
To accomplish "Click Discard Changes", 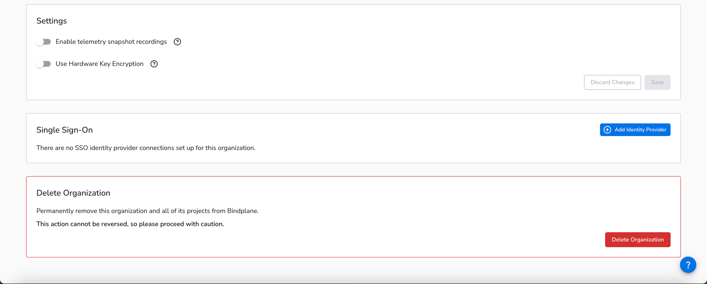I will click(x=612, y=82).
